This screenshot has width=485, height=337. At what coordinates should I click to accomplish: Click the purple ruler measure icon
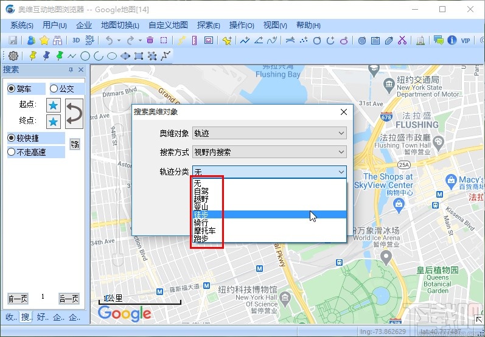[x=195, y=40]
